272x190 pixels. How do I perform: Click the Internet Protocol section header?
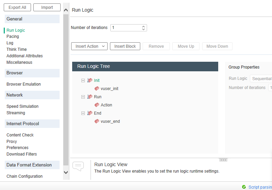[x=32, y=123]
